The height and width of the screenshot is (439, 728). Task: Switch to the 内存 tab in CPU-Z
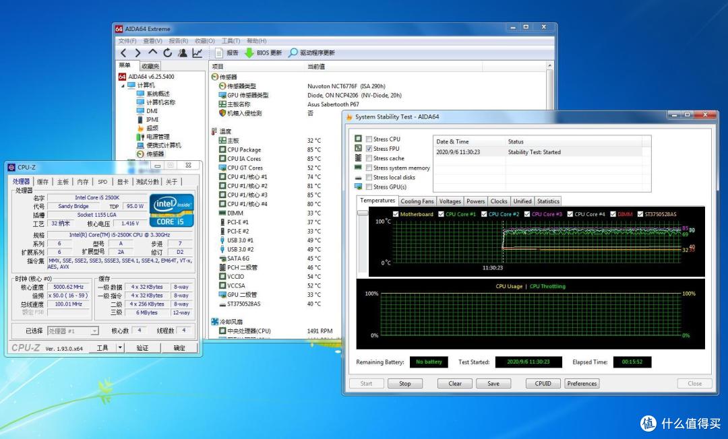(83, 182)
